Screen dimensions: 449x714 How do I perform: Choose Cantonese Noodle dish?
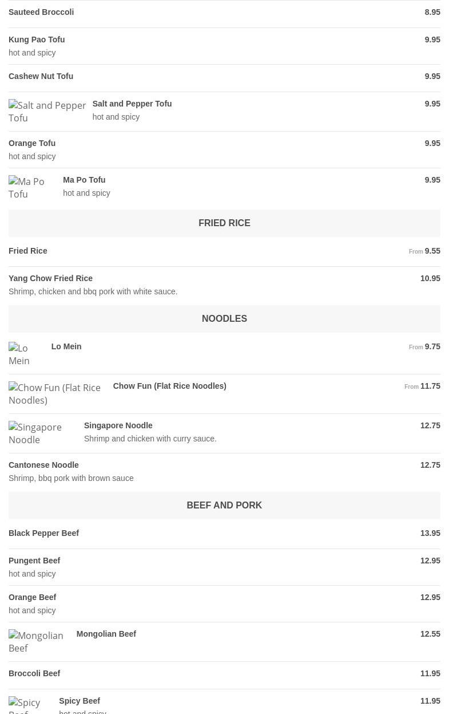pyautogui.click(x=43, y=465)
